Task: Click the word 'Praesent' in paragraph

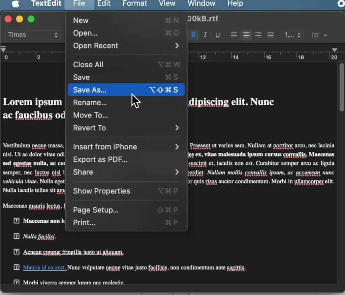Action: tap(200, 146)
